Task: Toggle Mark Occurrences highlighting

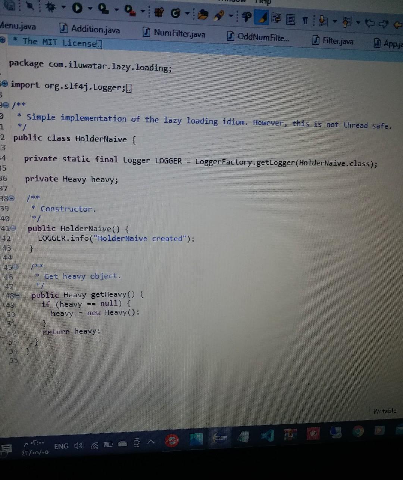Action: [261, 17]
